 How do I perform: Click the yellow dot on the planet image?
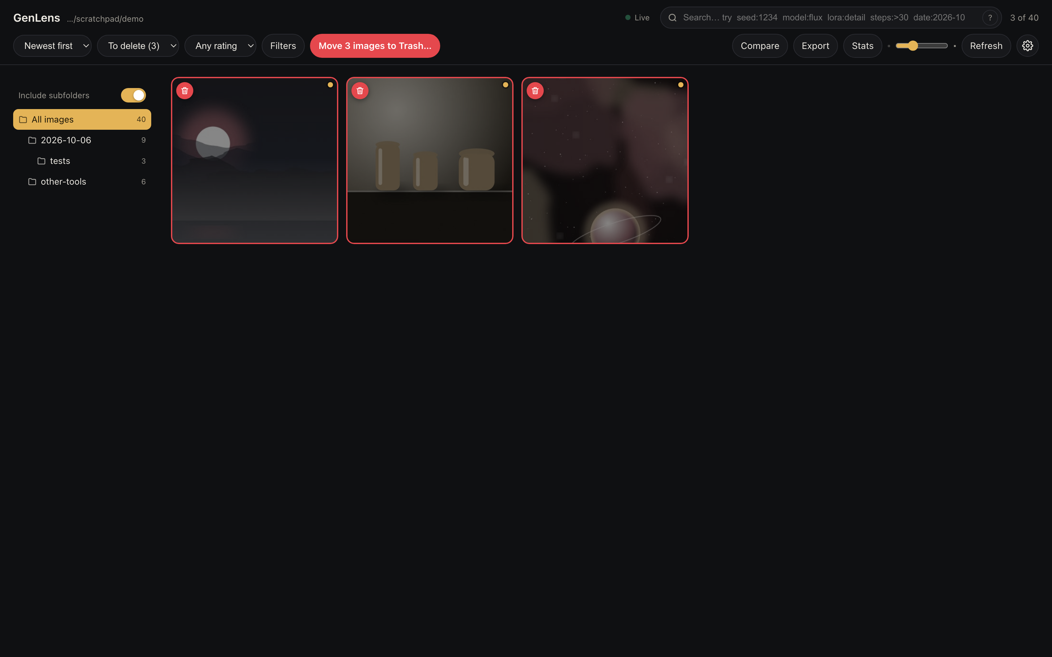coord(681,85)
